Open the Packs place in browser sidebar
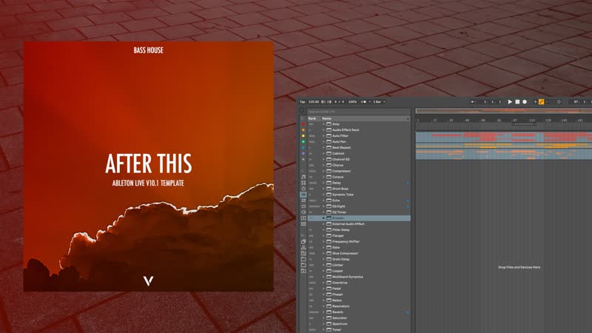This screenshot has width=592, height=333. (x=303, y=242)
